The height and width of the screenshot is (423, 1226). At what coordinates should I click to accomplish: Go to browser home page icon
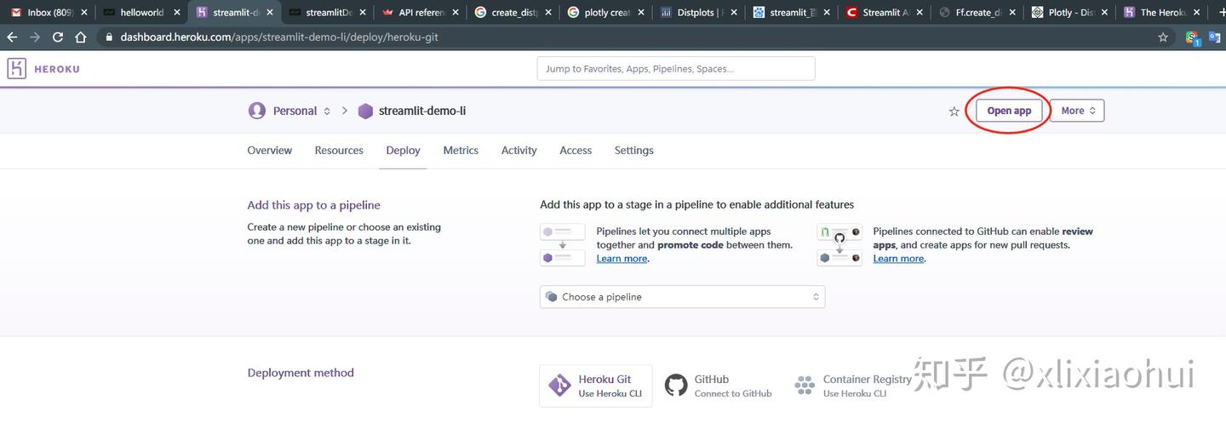(81, 37)
